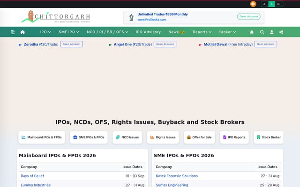Click blue flag icon beside Zerodha
The width and height of the screenshot is (300, 187).
(20, 45)
